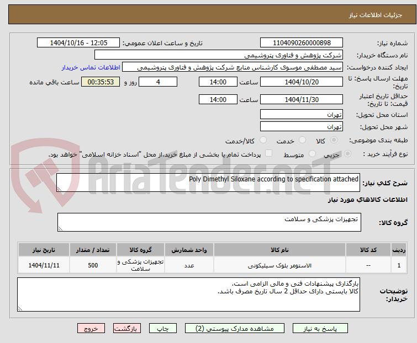Click the response deadline date 1404/10/20

click(x=302, y=82)
